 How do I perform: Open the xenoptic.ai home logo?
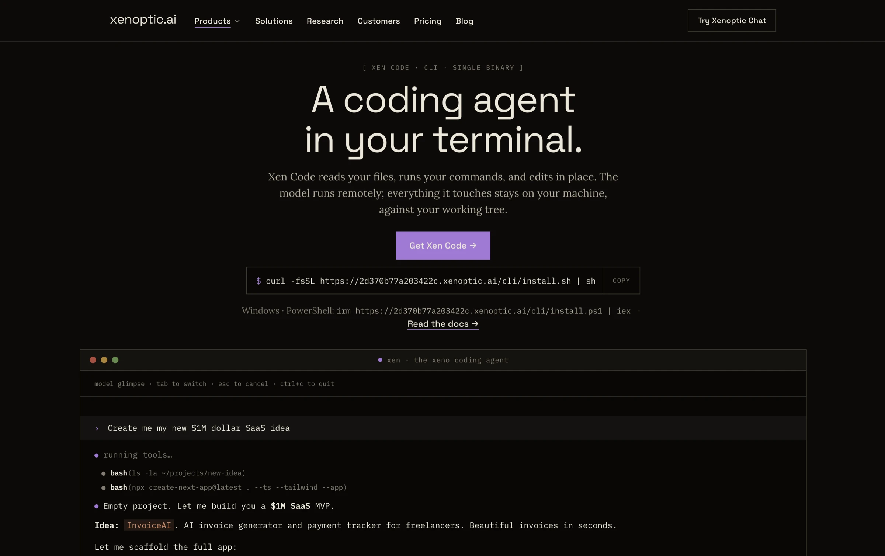click(x=143, y=20)
